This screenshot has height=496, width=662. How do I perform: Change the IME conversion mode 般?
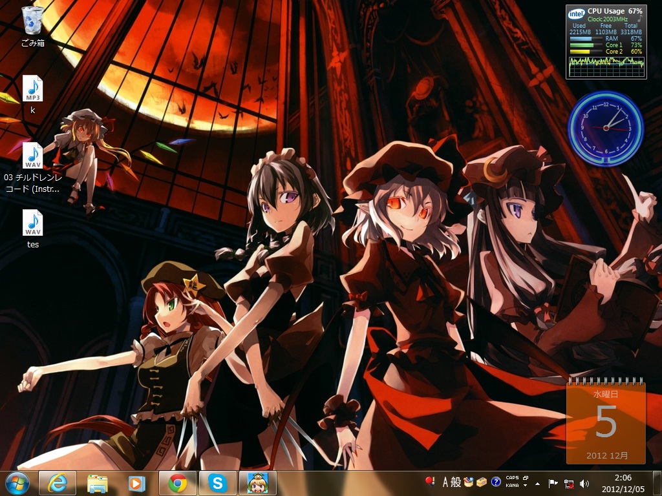click(456, 482)
